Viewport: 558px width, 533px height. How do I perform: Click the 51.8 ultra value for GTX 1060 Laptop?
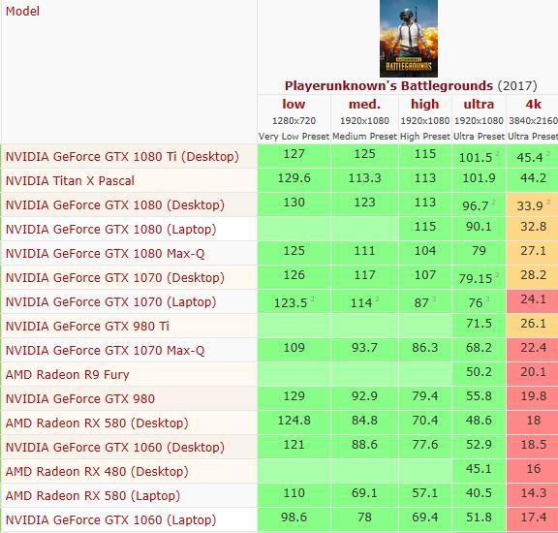[479, 517]
